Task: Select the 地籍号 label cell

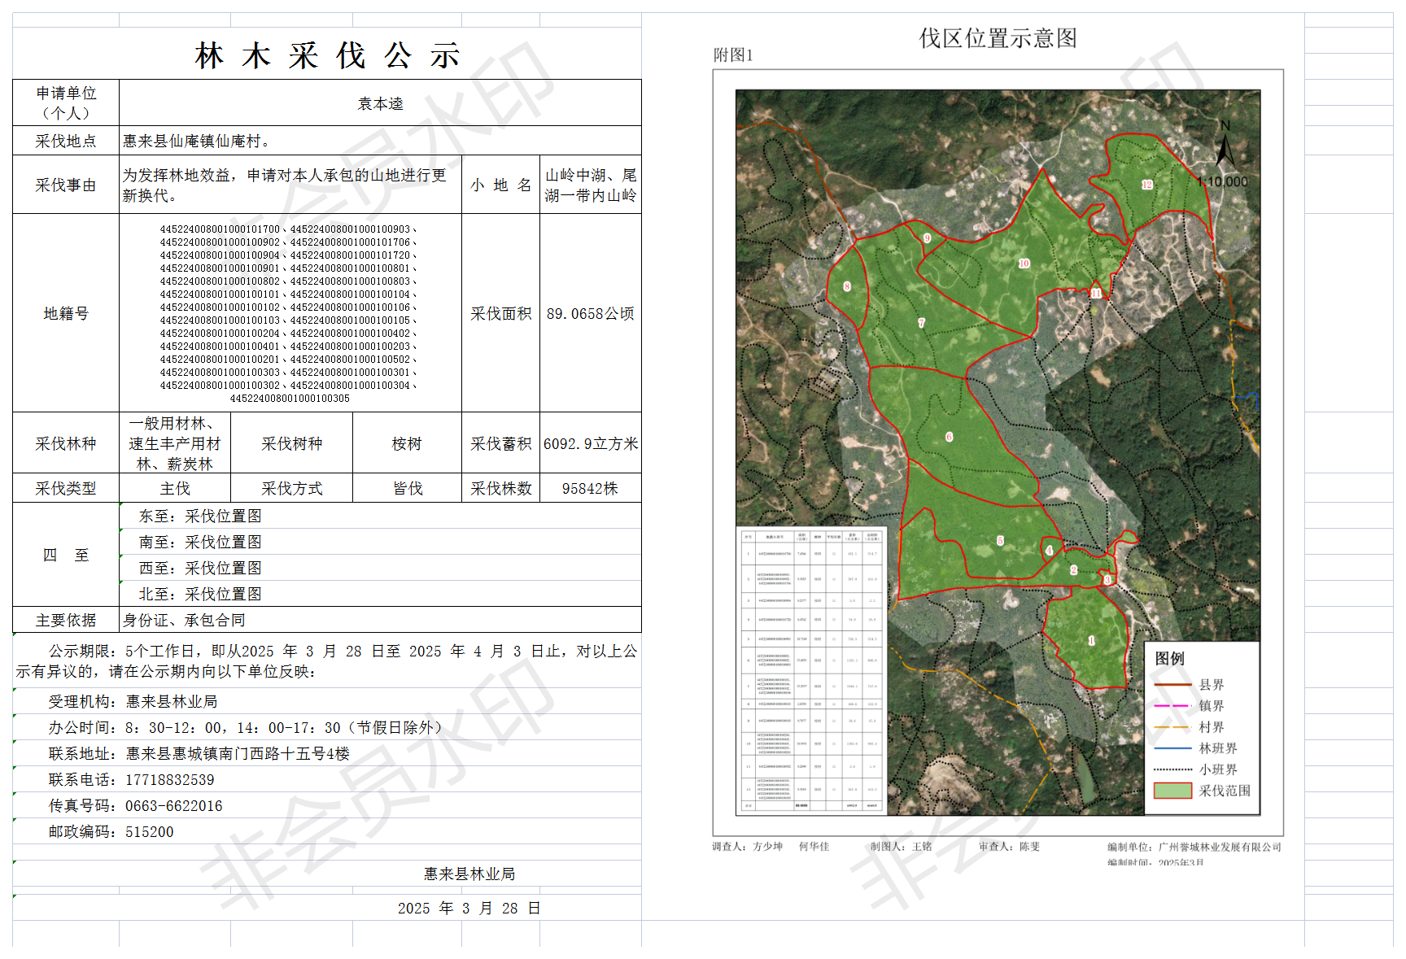Action: tap(66, 313)
